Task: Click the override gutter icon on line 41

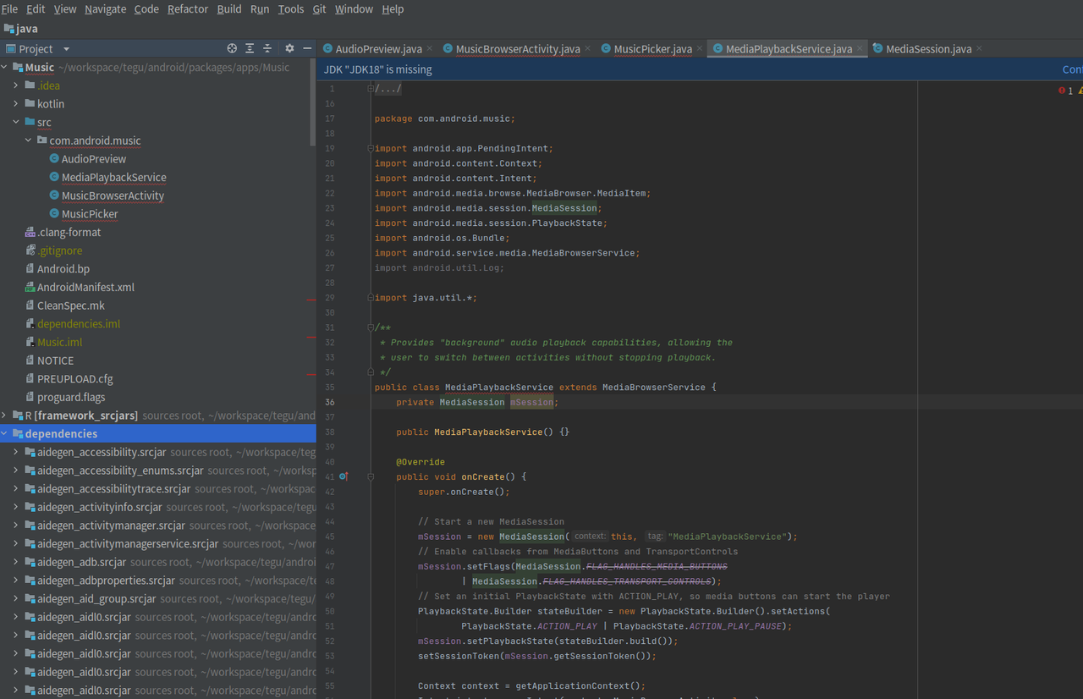Action: (x=343, y=476)
